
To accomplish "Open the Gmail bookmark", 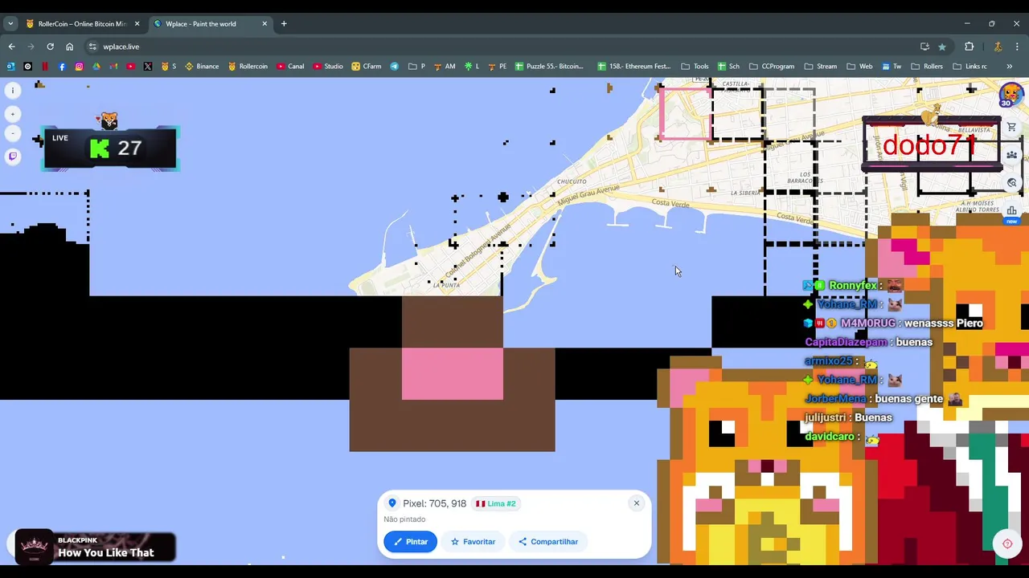I will pos(113,66).
